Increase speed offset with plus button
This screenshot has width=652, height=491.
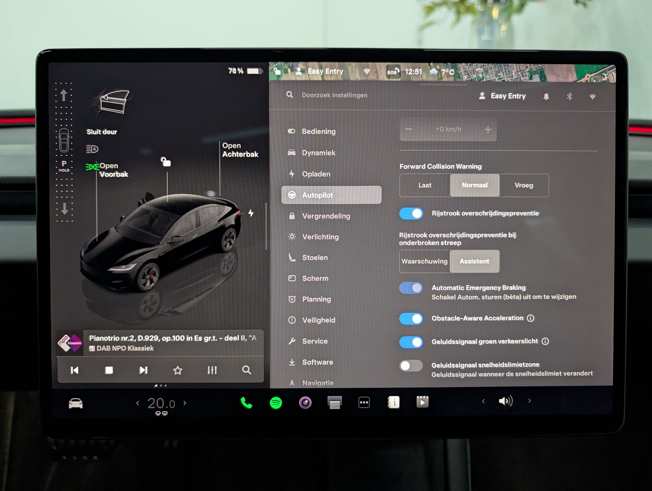pyautogui.click(x=488, y=130)
